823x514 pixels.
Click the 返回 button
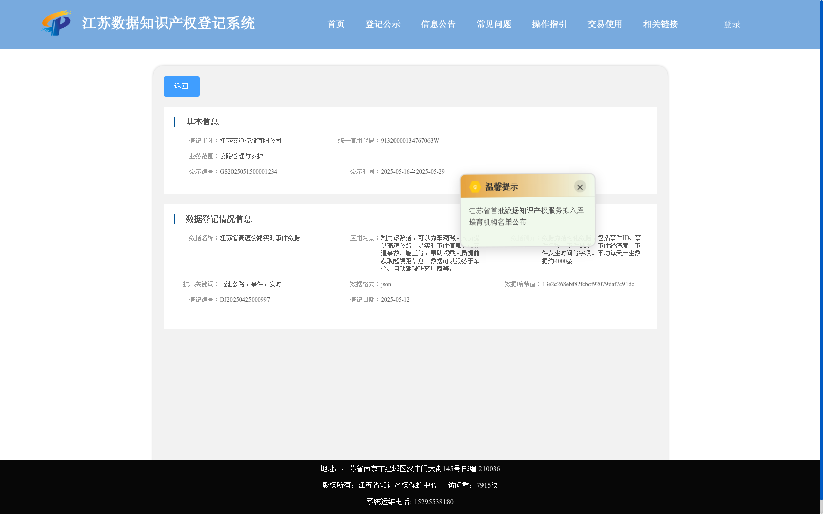tap(182, 86)
